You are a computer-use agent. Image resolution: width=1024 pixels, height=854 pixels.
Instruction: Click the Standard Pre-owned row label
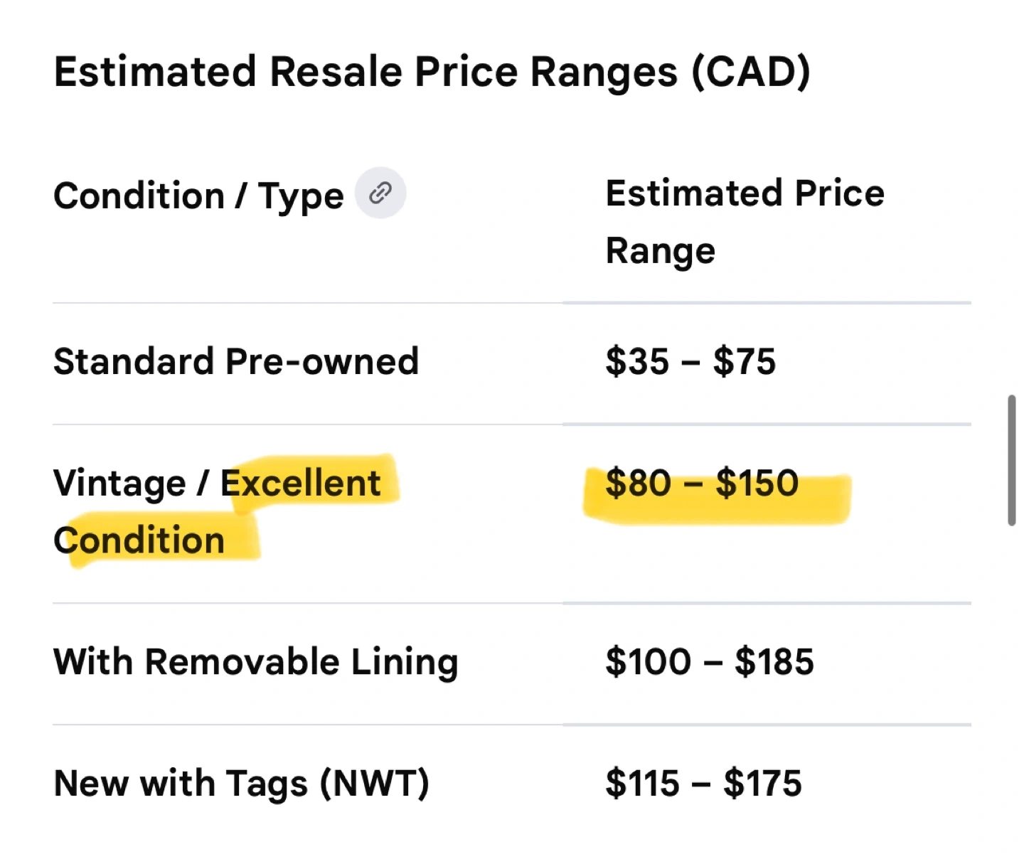(x=236, y=361)
